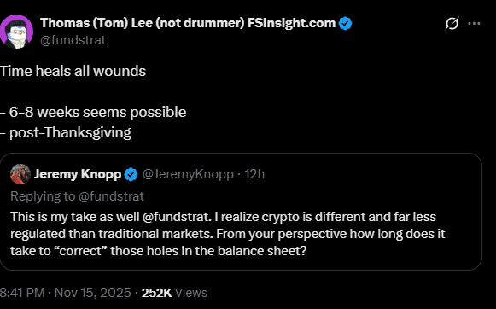
Task: Open Jeremy Knopp's small profile photo
Action: click(20, 174)
